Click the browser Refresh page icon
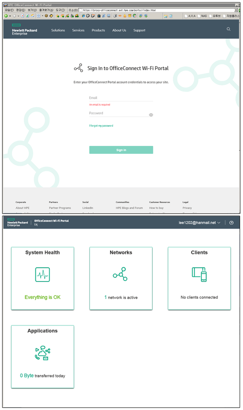Viewport: 243px width, 410px height. coord(27,16)
